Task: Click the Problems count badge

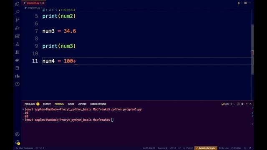Action: click(x=38, y=104)
